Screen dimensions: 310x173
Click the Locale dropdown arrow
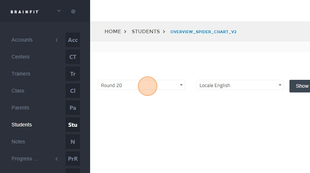point(280,85)
